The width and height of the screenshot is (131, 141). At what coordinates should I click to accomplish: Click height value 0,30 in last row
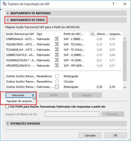[99, 87]
